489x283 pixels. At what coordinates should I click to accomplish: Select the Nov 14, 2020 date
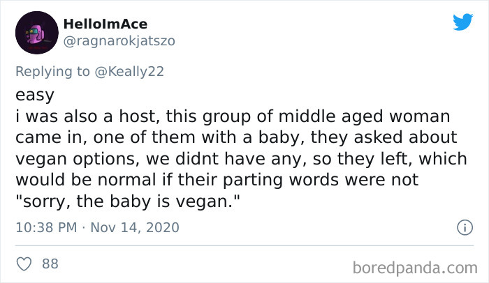[135, 227]
